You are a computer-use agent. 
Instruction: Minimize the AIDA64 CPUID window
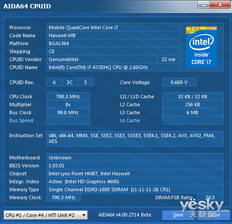tap(204, 5)
